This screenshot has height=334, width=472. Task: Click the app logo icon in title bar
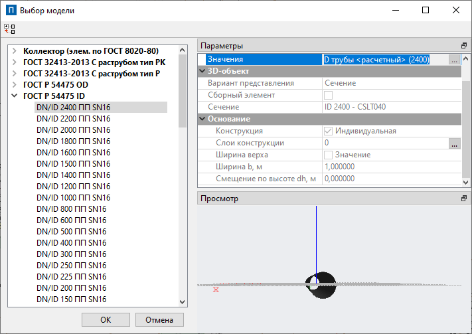[x=11, y=10]
